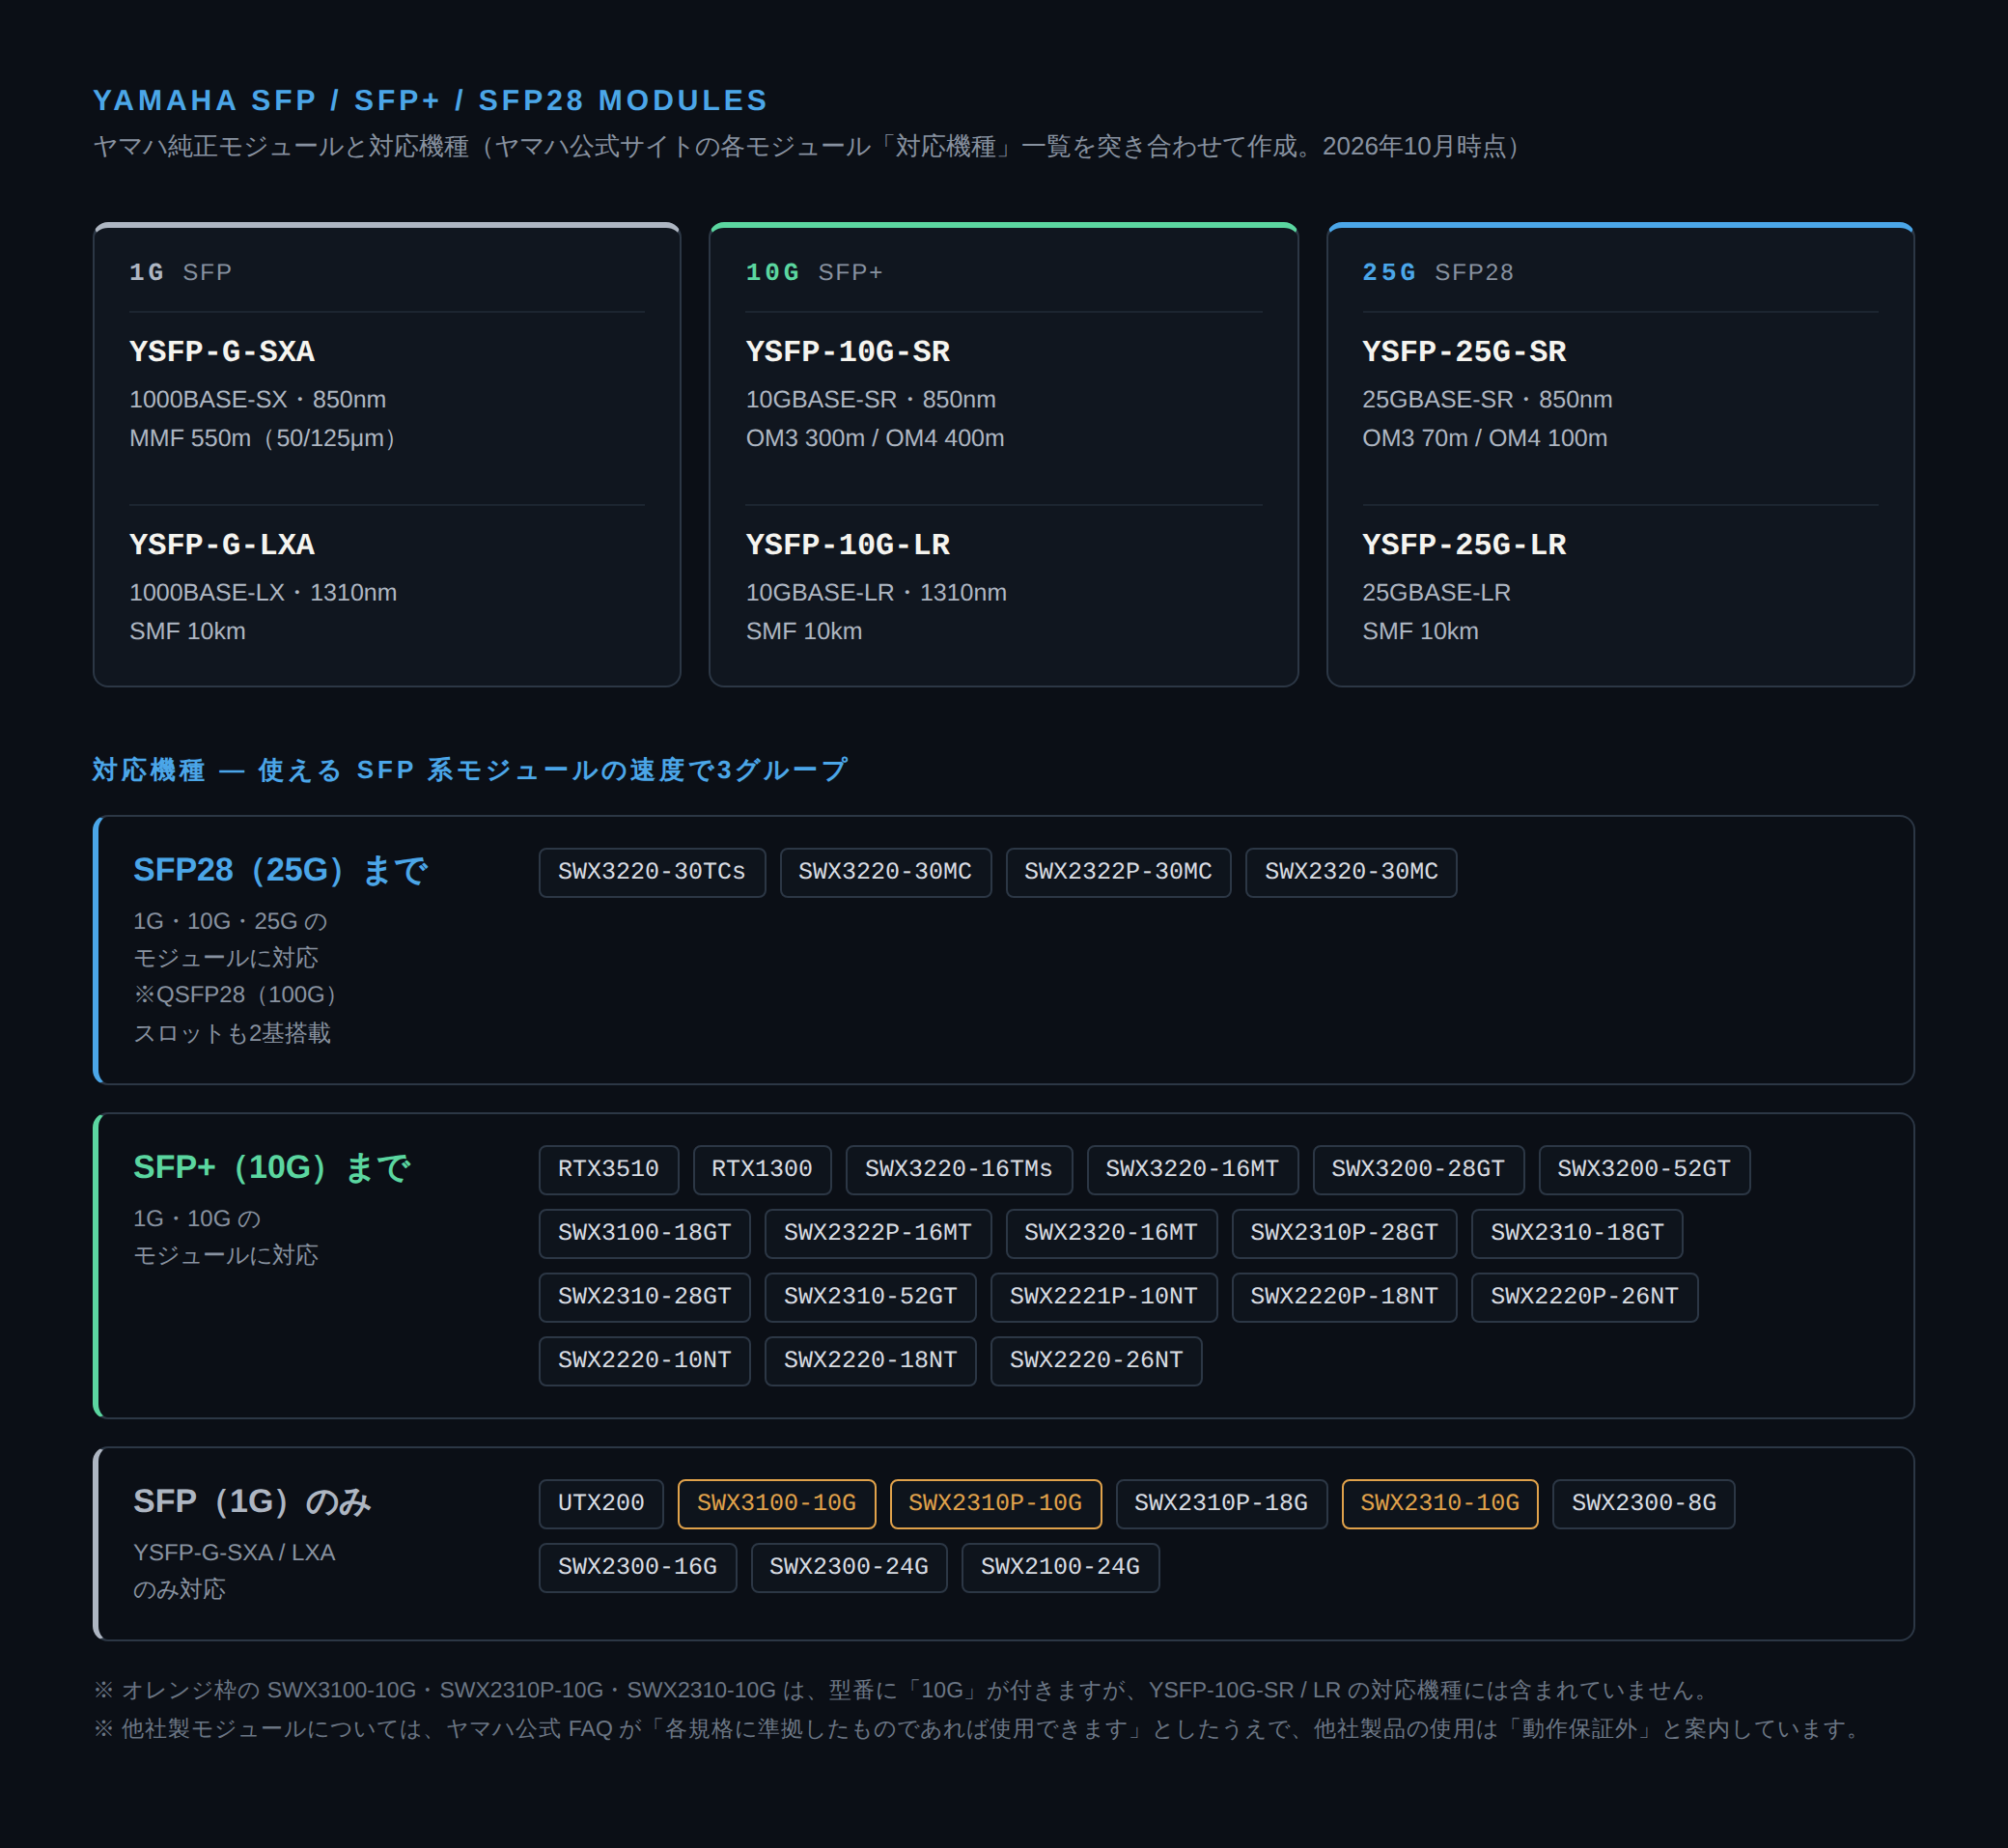Select the SWX2220-18NT chip

click(871, 1361)
